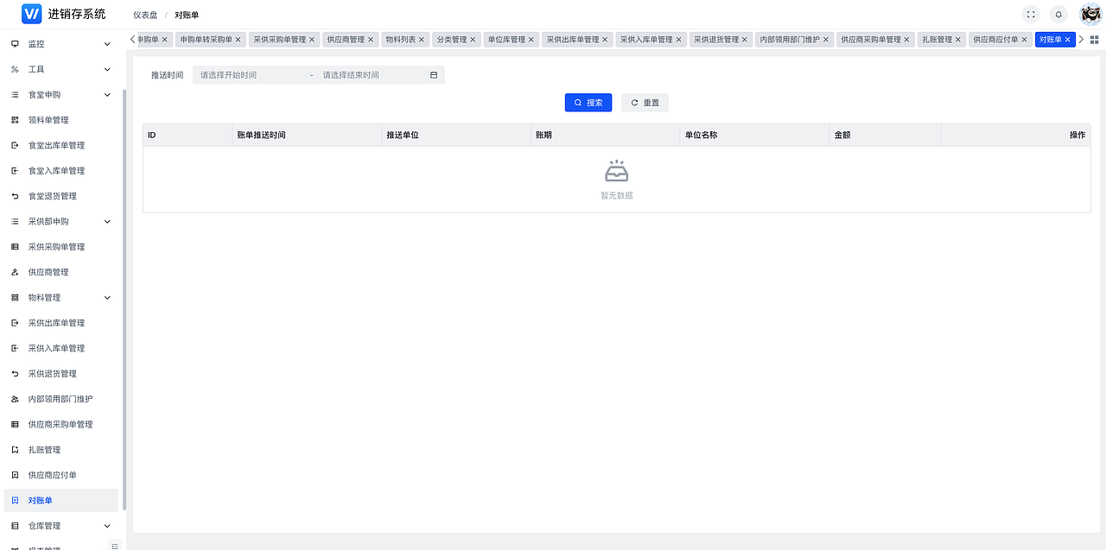Open the calendar picker for 推送时间
This screenshot has width=1106, height=550.
[x=432, y=74]
